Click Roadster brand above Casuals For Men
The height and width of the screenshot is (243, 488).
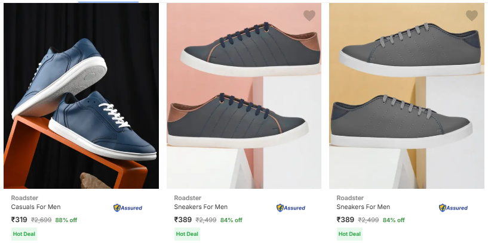click(23, 198)
